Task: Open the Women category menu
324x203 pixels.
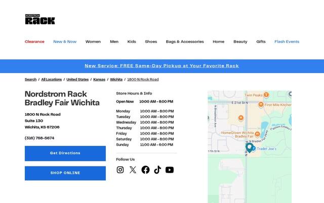Action: [x=93, y=42]
